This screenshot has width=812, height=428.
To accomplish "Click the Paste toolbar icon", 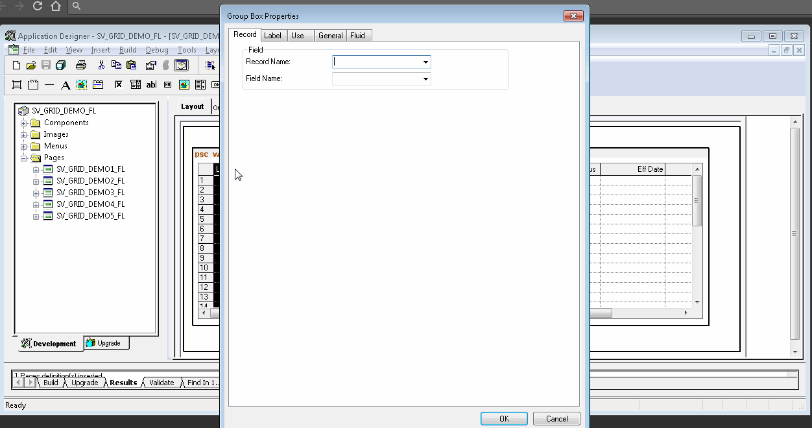I will [131, 65].
